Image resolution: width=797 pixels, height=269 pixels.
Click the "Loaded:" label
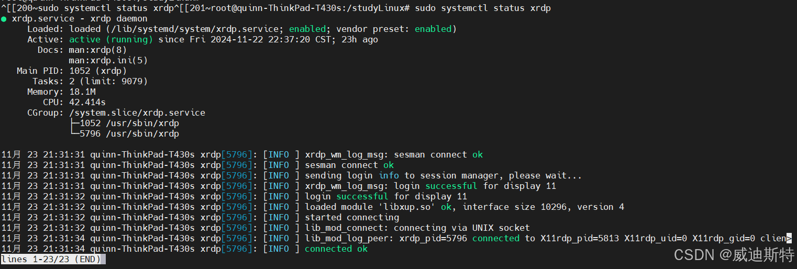point(46,29)
